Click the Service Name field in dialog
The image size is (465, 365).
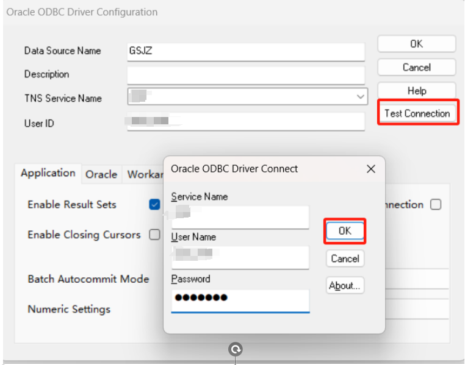click(240, 217)
